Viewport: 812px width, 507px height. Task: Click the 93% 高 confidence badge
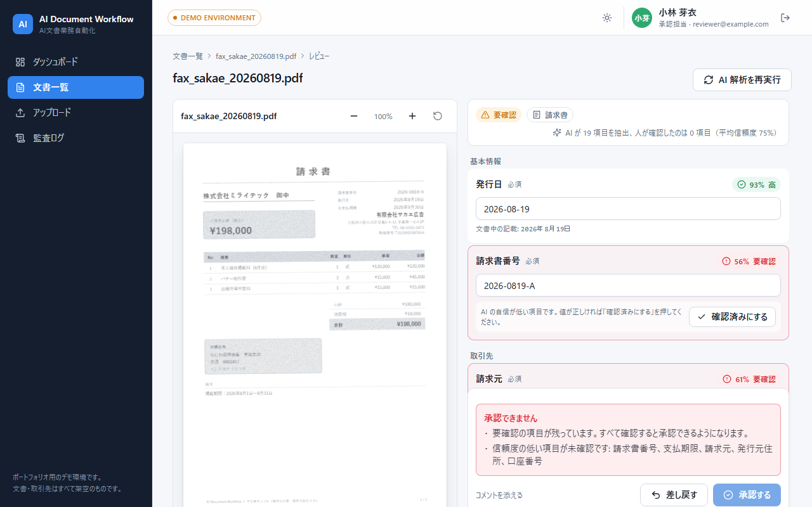pos(756,184)
